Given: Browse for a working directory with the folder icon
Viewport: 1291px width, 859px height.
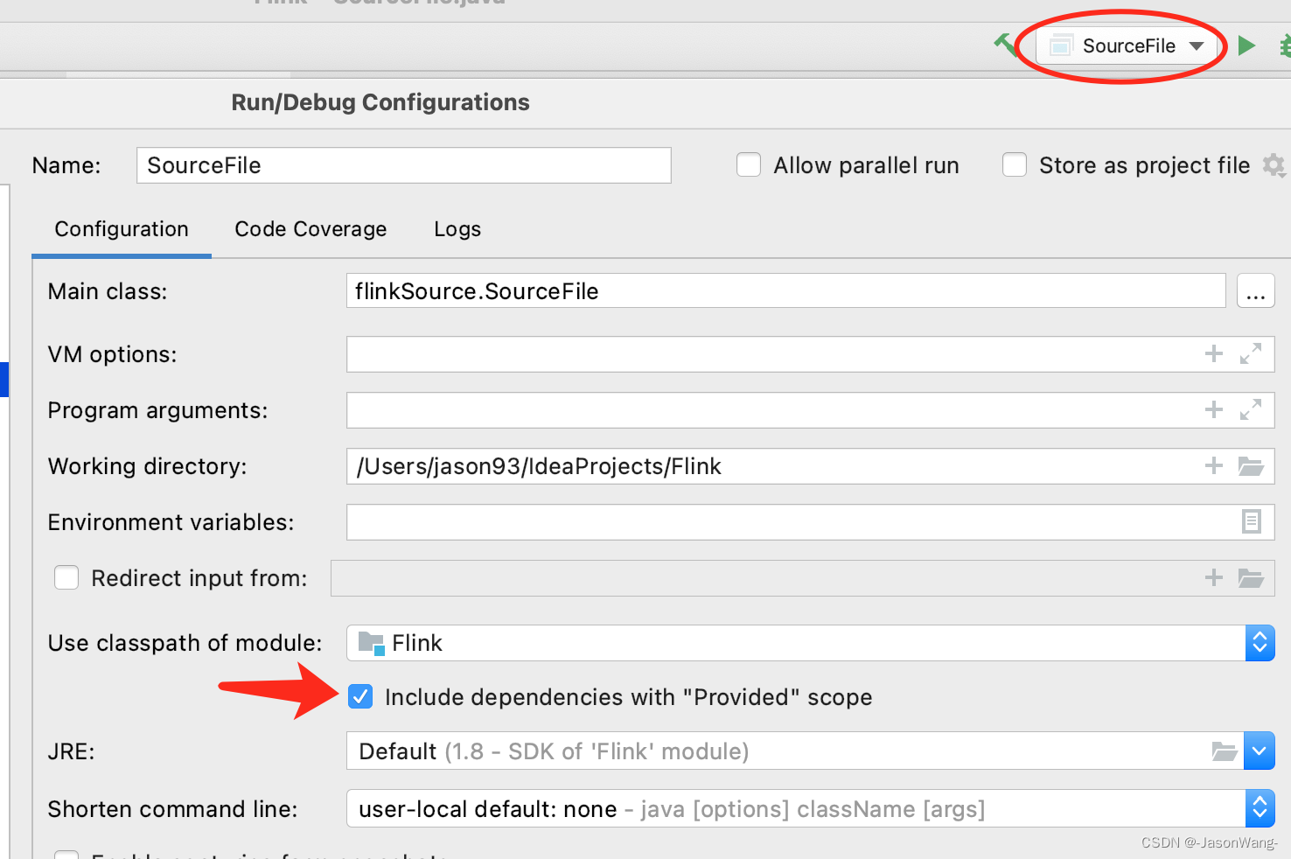Looking at the screenshot, I should point(1251,465).
